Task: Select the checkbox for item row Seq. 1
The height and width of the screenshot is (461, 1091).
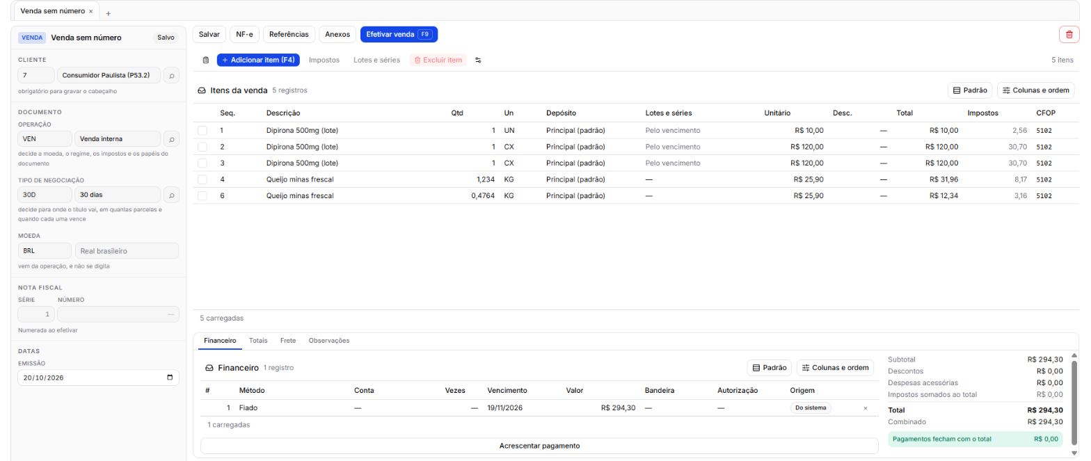Action: 202,130
